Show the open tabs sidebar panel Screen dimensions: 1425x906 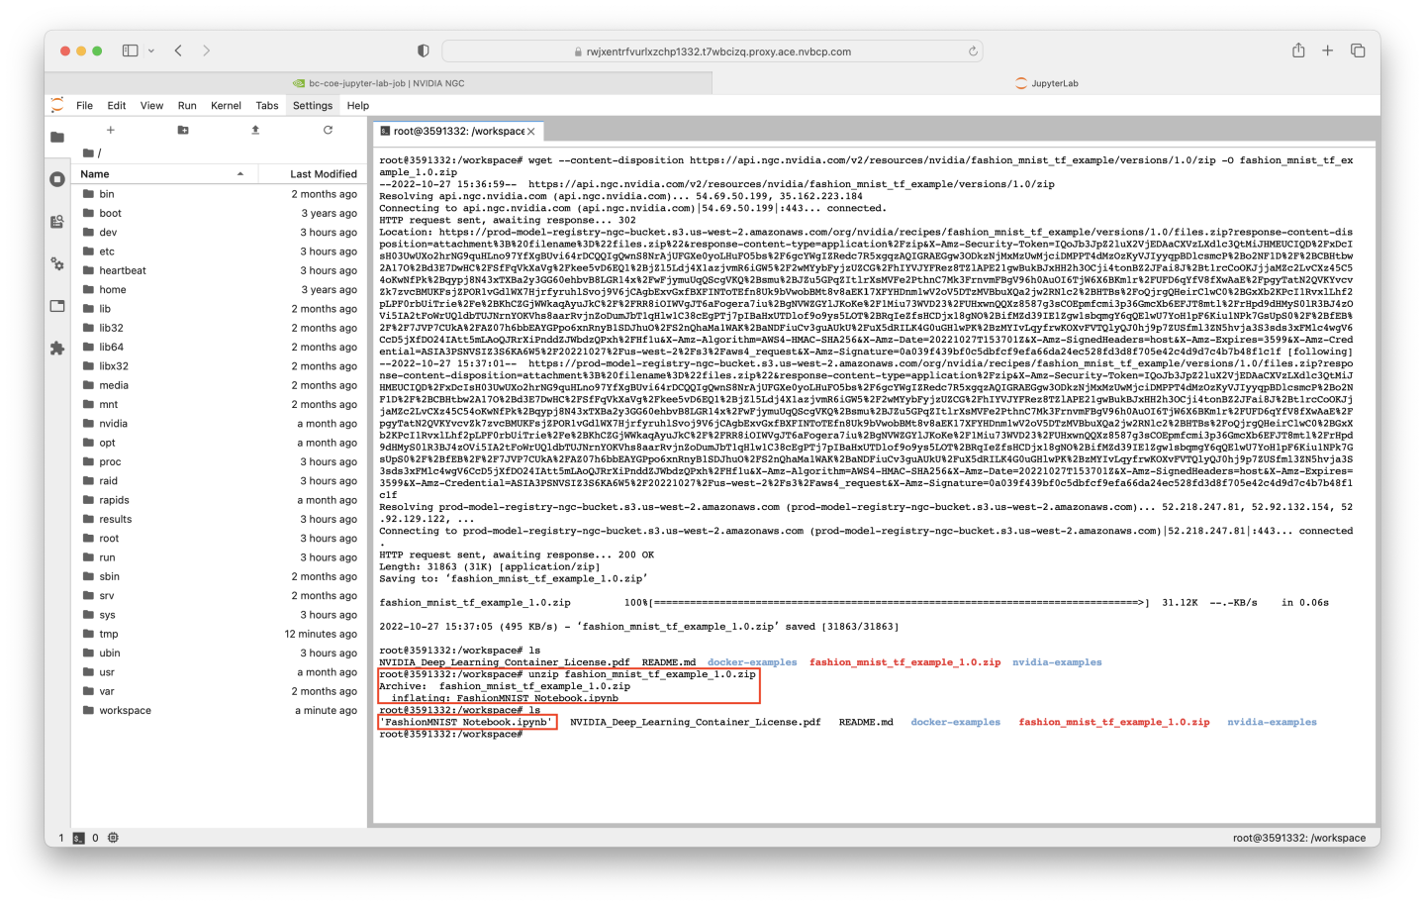pyautogui.click(x=56, y=307)
